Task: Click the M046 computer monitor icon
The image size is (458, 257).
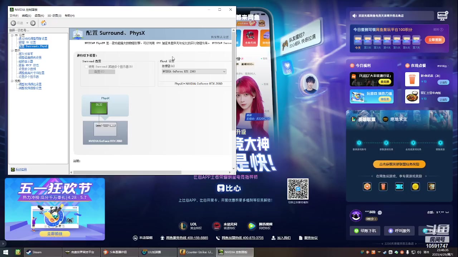Action: 443,16
